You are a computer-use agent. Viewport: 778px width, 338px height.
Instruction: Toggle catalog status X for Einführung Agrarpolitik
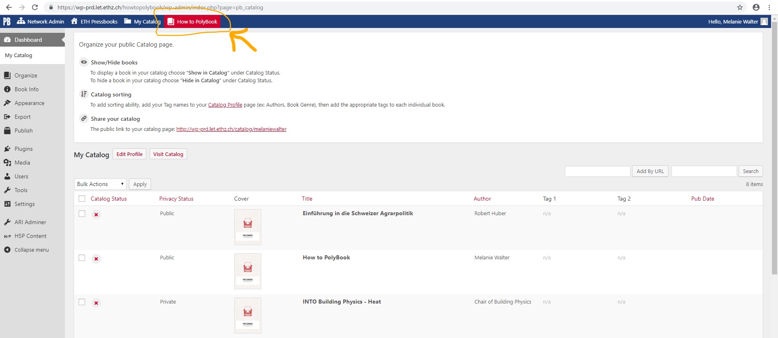(96, 214)
